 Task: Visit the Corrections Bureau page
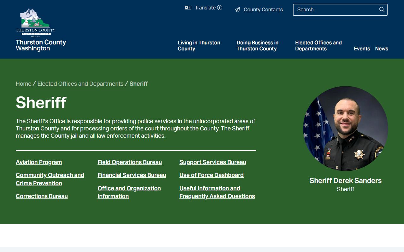click(x=42, y=196)
